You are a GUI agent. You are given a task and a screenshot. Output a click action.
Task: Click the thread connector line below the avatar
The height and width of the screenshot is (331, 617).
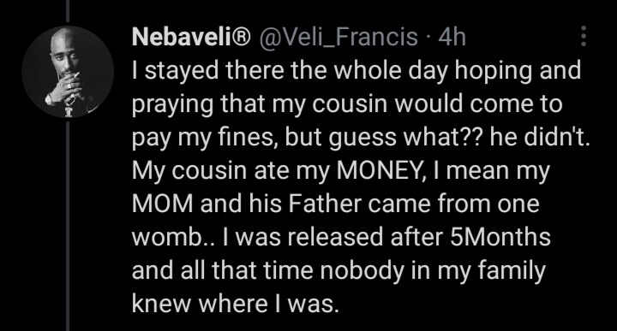[x=68, y=226]
